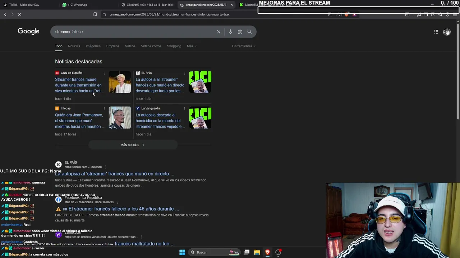Open the Infobae article thumbnail

coord(120,118)
